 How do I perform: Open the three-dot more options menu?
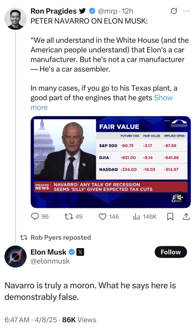click(187, 11)
